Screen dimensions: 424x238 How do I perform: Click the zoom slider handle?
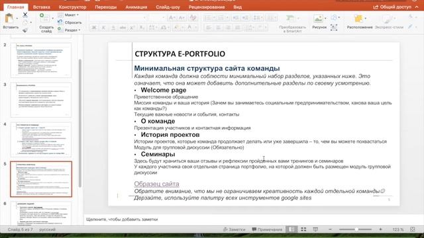tap(356, 229)
